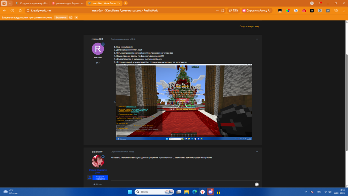This screenshot has height=196, width=348.
Task: Close the 'некк бан' tab
Action: 119,3
